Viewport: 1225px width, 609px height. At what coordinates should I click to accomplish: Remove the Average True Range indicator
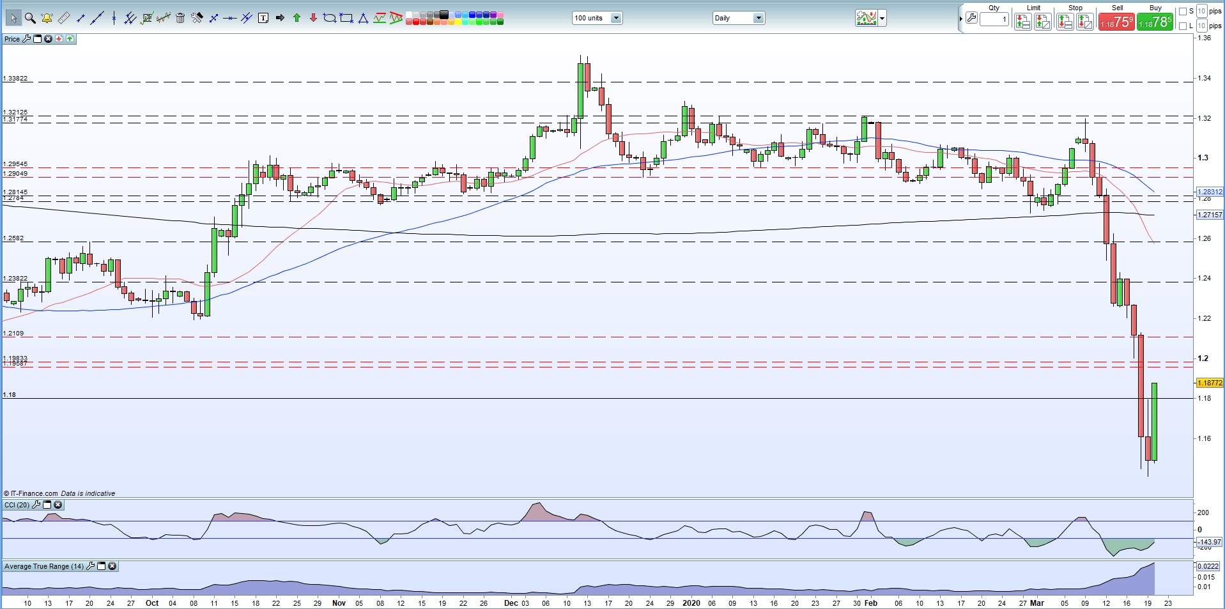click(x=112, y=566)
